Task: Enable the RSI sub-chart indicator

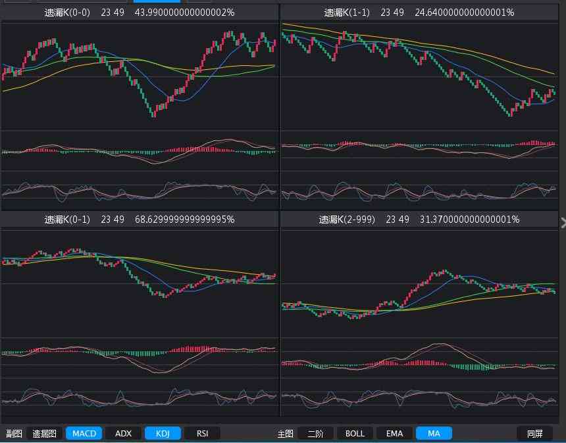Action: (202, 433)
